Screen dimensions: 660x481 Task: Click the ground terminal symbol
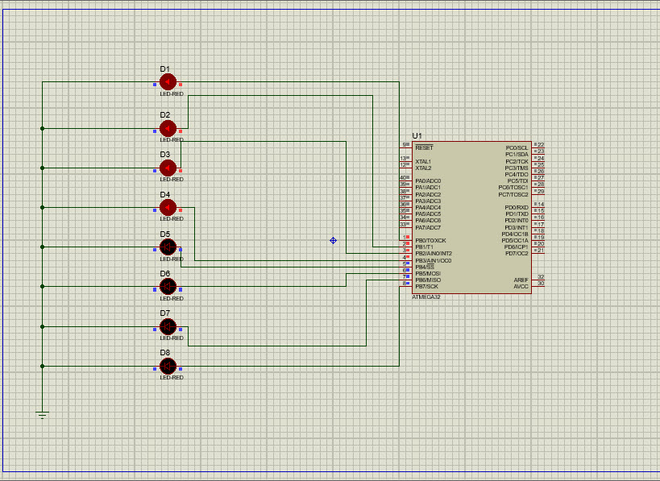point(42,415)
